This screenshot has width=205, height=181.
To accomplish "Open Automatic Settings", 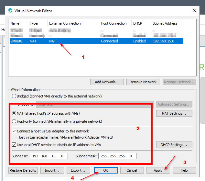I will tap(174, 104).
